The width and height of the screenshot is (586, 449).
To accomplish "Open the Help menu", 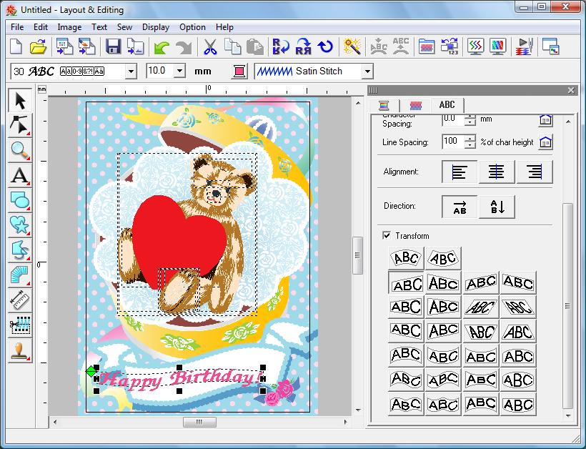I will tap(224, 27).
